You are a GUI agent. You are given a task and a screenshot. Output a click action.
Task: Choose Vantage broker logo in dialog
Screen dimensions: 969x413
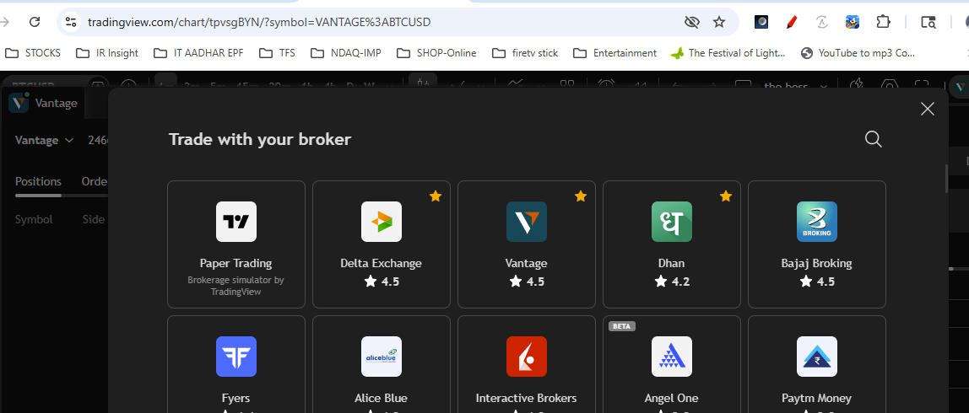pyautogui.click(x=527, y=222)
